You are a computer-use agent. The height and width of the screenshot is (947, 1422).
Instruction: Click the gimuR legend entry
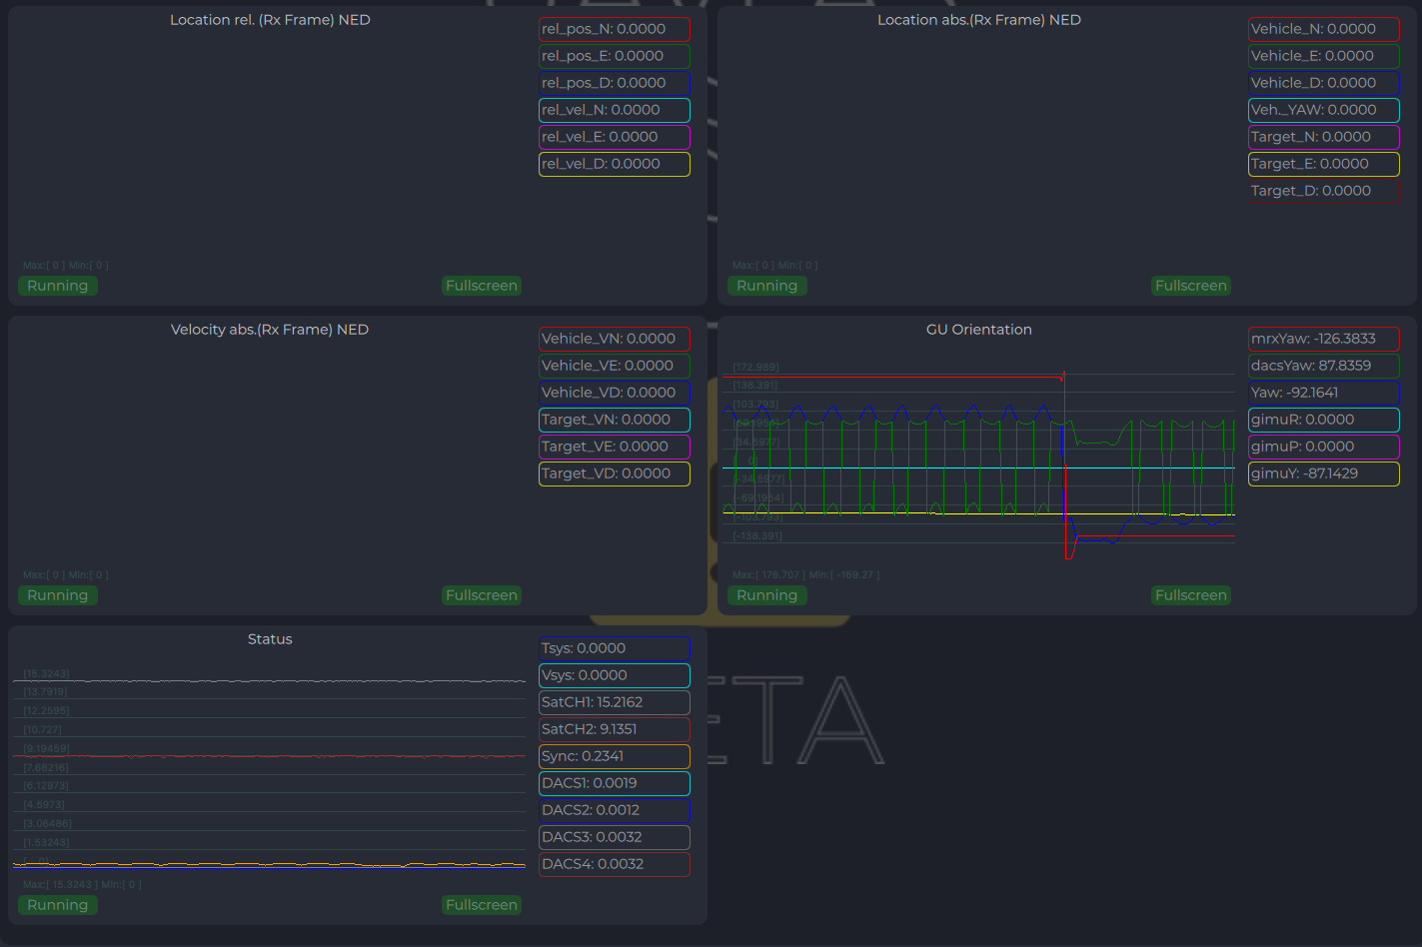pos(1324,420)
